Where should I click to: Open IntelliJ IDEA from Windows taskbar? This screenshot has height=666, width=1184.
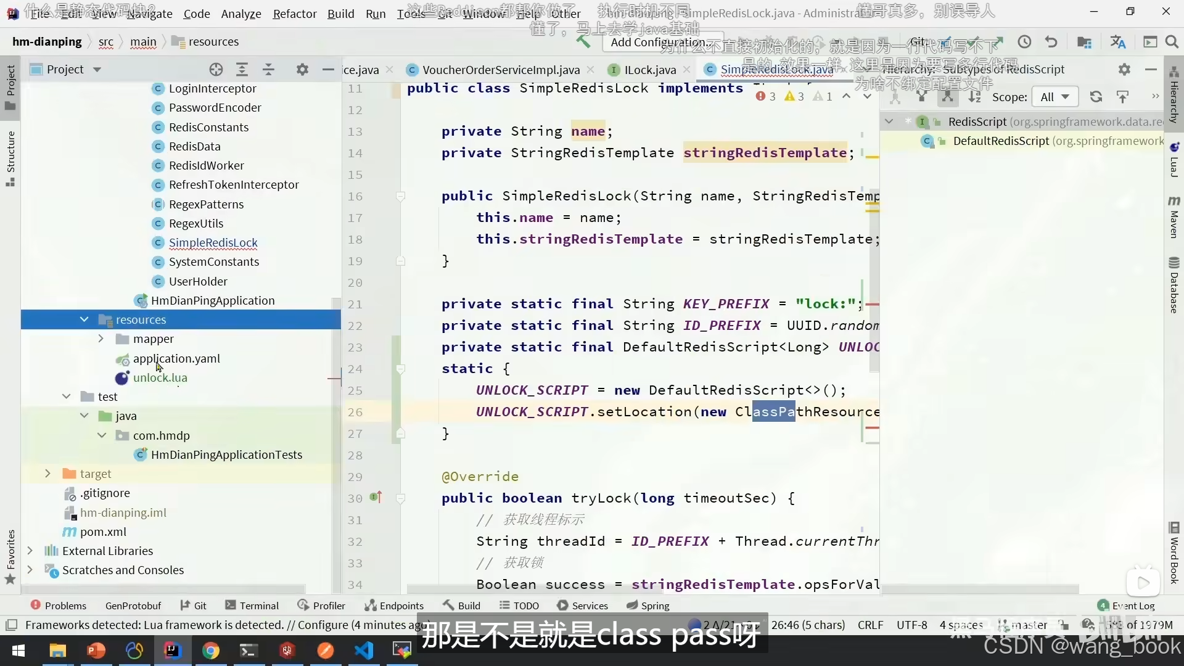pos(172,651)
